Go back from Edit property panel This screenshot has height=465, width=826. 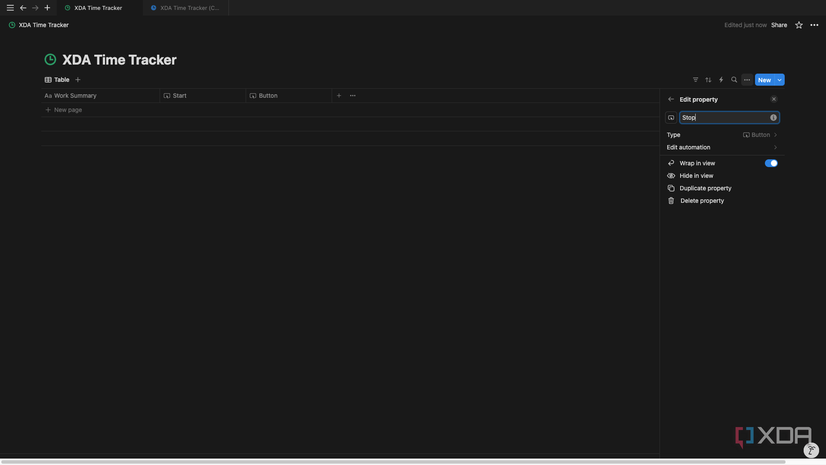pyautogui.click(x=671, y=99)
